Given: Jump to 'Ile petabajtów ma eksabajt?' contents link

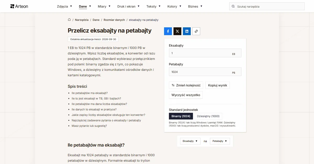Looking at the screenshot, I should 90,93.
